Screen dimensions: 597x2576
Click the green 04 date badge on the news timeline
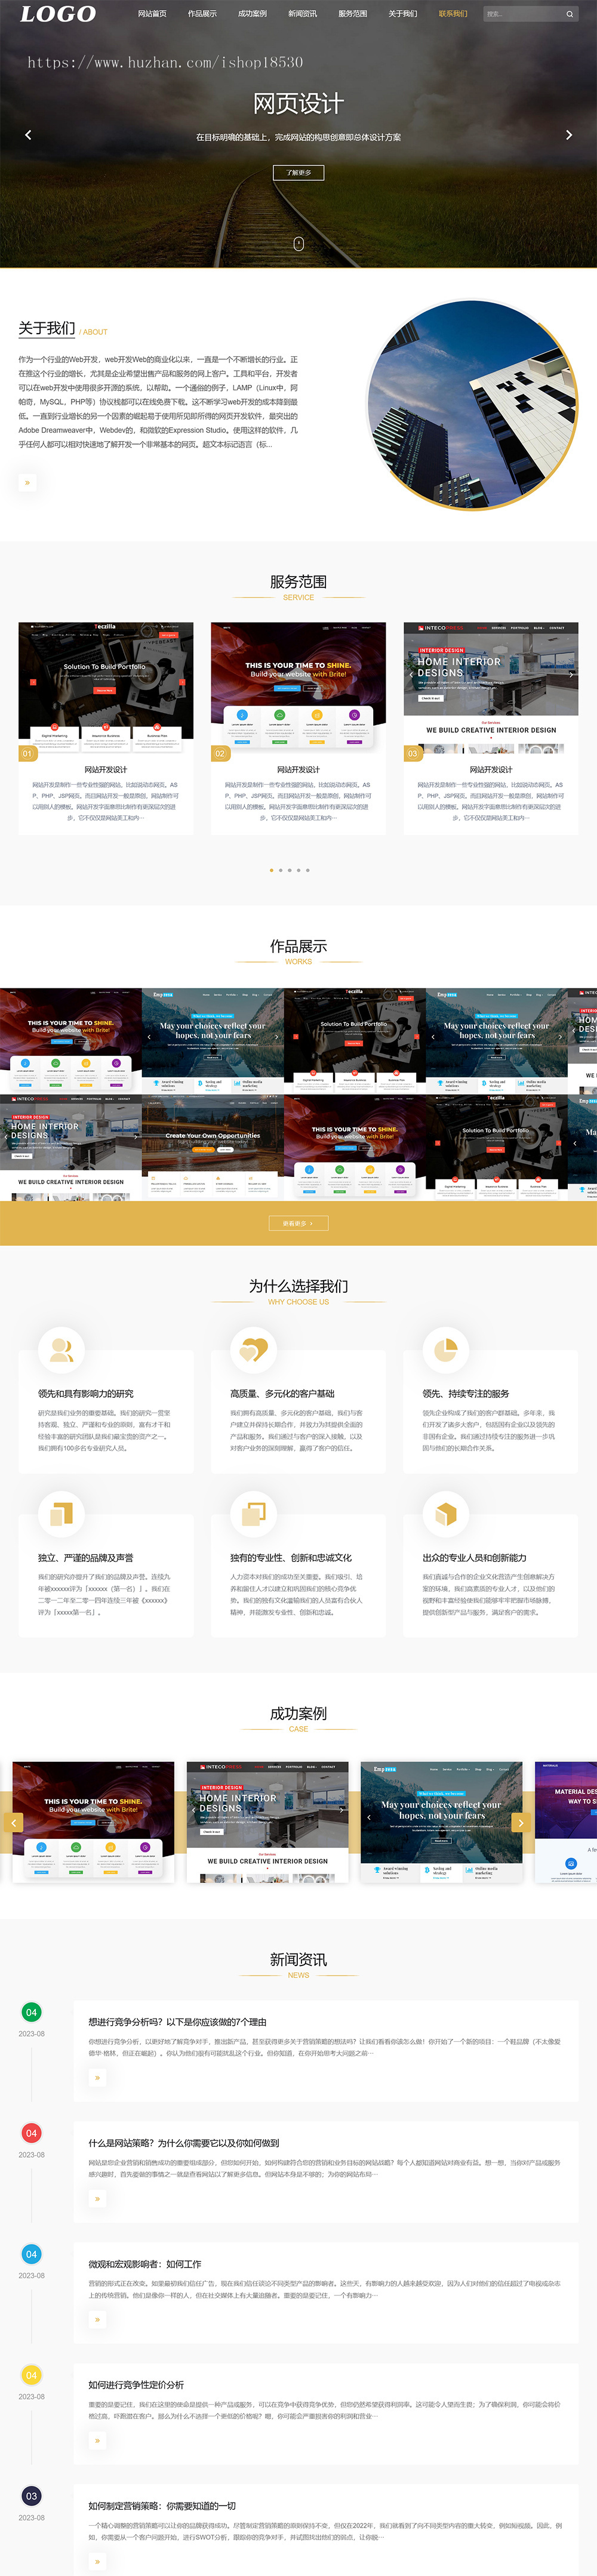click(31, 2012)
